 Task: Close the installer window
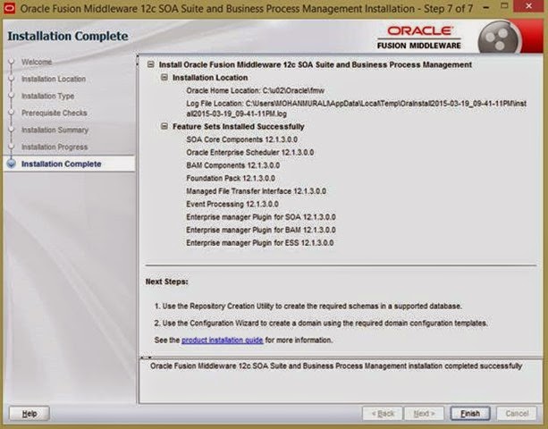(529, 6)
